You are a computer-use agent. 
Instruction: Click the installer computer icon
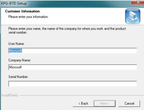(x=133, y=16)
